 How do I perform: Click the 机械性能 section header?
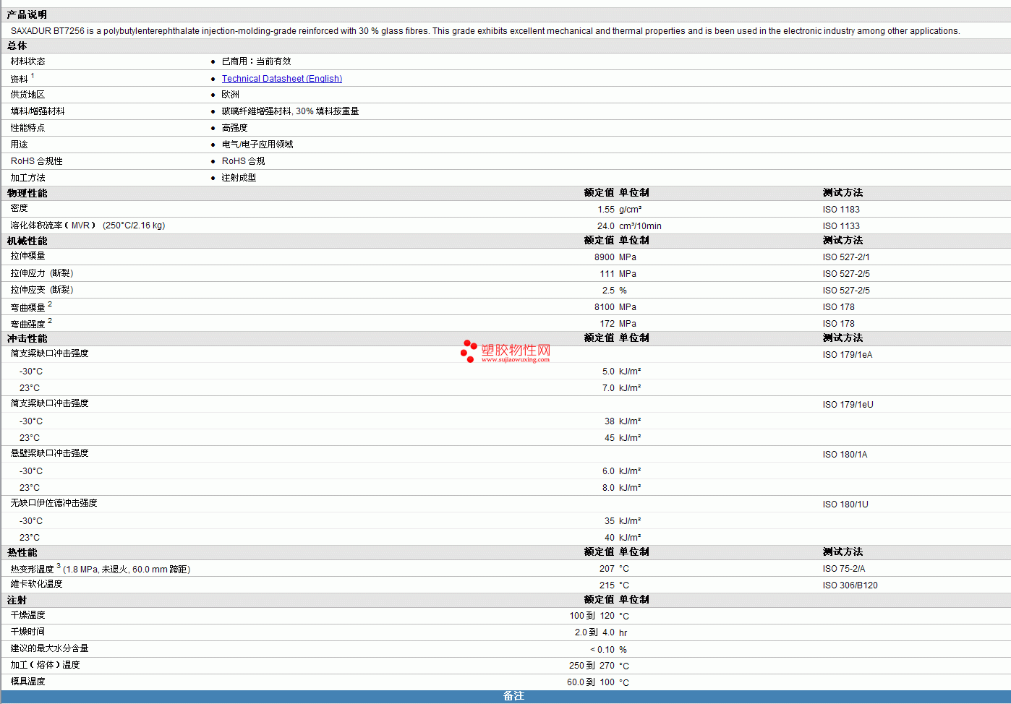coord(27,241)
